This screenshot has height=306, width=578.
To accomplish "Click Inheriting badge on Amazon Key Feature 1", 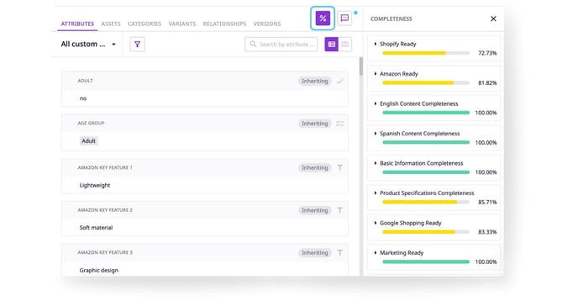I will pyautogui.click(x=314, y=168).
